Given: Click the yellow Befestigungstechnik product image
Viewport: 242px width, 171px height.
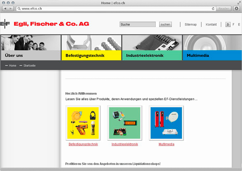Looking at the screenshot, I should pyautogui.click(x=83, y=123).
